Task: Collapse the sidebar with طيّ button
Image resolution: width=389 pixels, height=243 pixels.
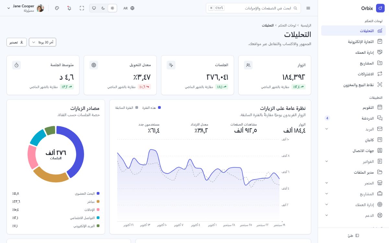Action: (353, 236)
